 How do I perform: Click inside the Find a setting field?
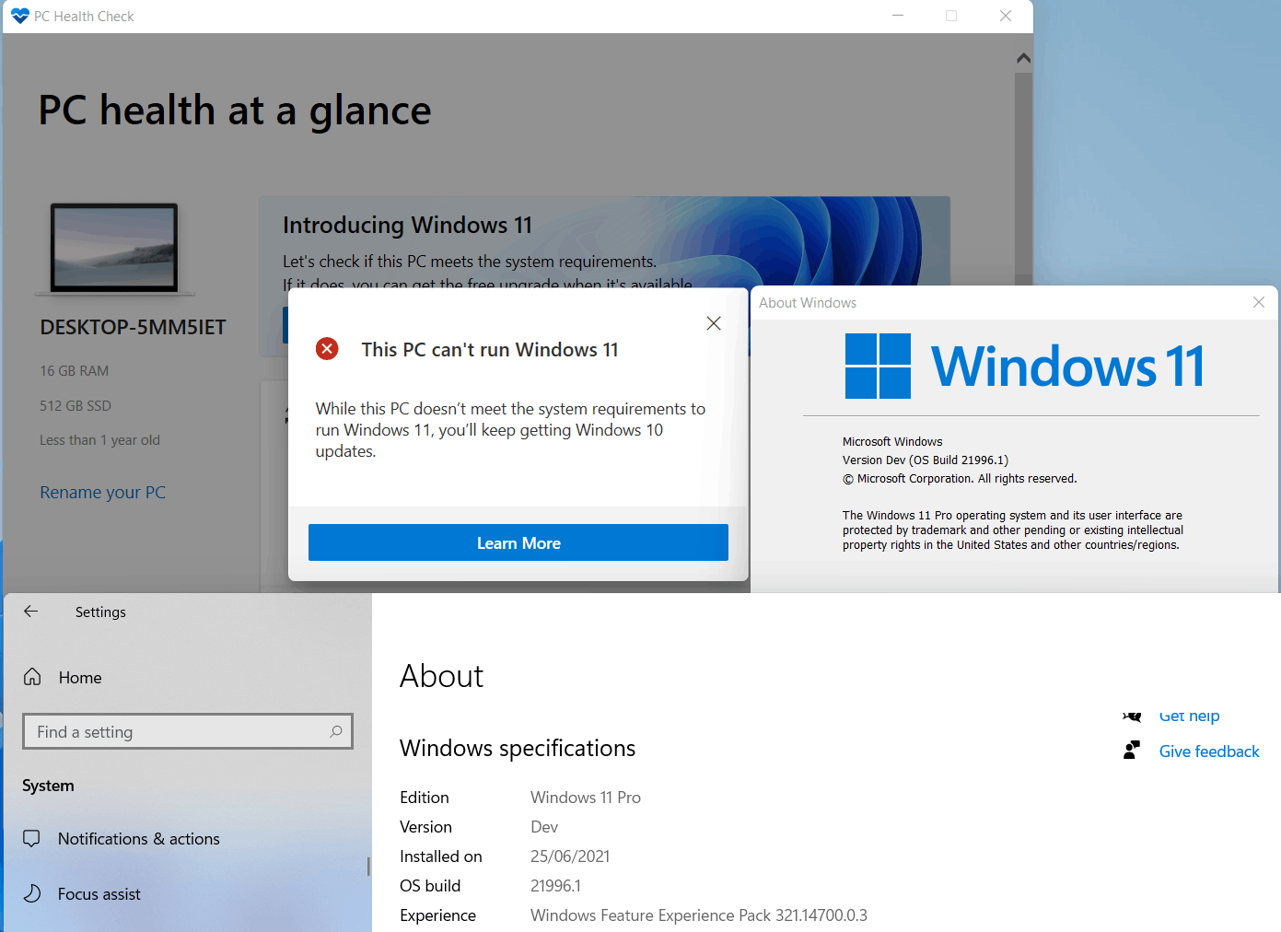pyautogui.click(x=188, y=731)
